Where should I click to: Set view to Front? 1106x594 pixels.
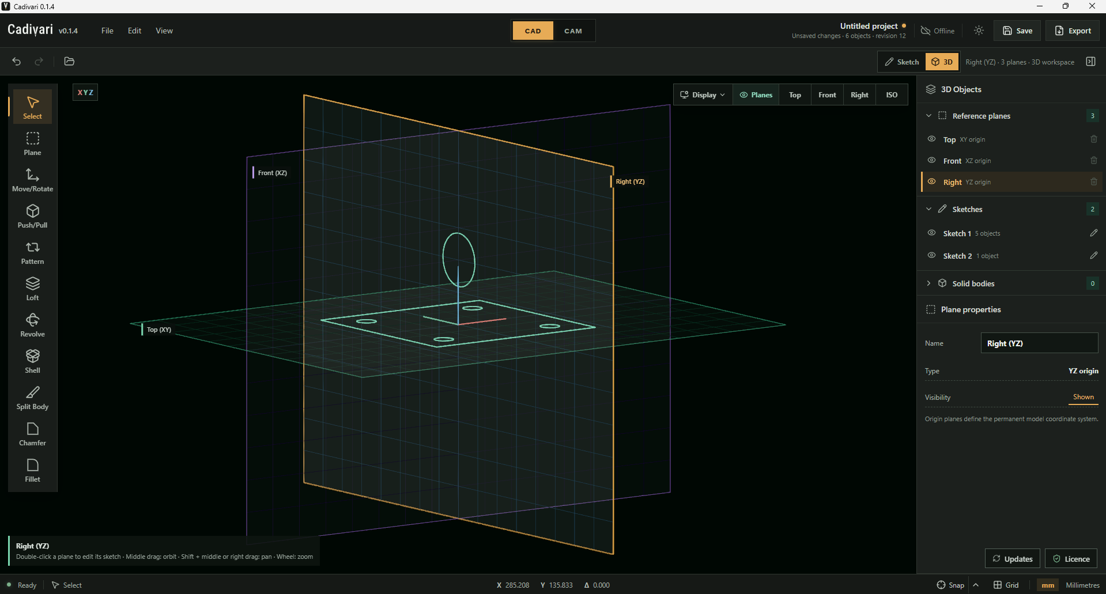click(827, 95)
